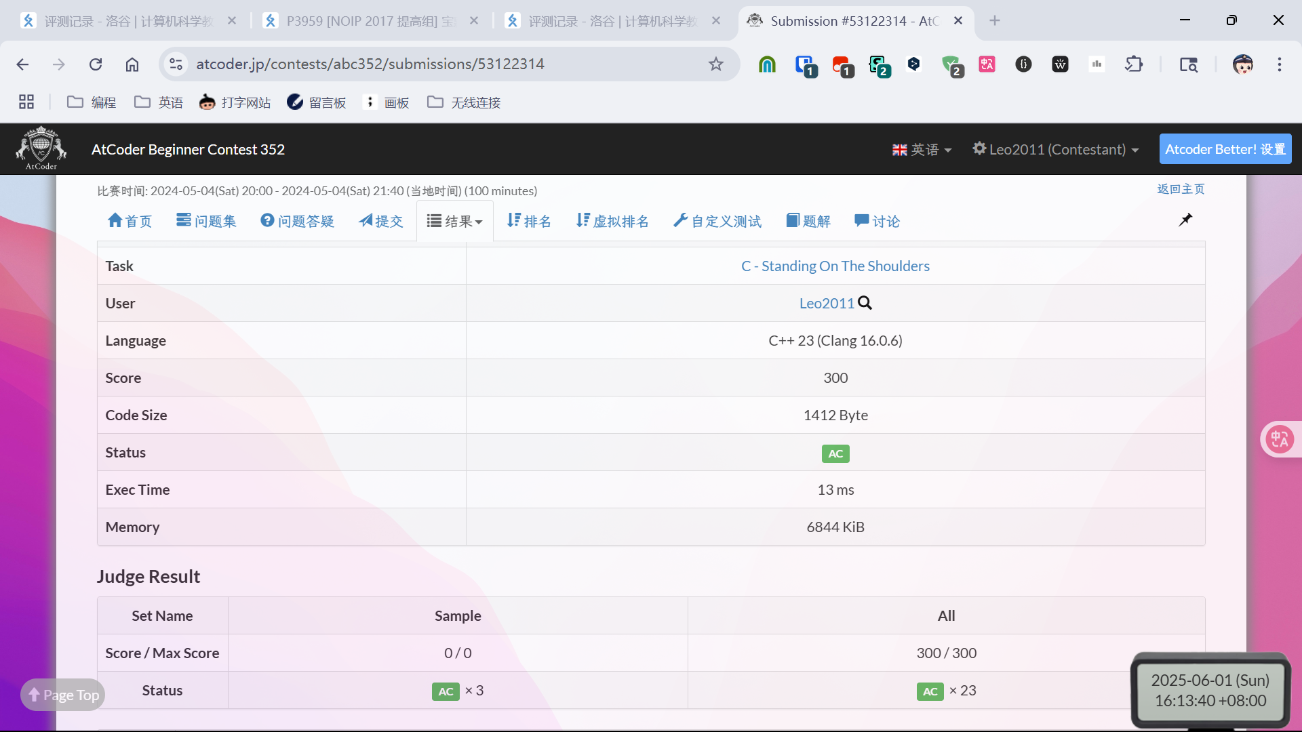Viewport: 1302px width, 732px height.
Task: Click the AC status badge in Status row
Action: click(835, 453)
